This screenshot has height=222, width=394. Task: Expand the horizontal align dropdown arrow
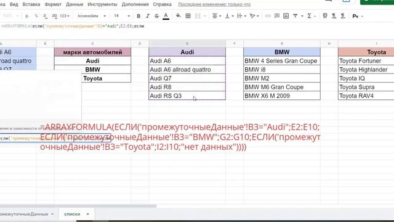[220, 16]
